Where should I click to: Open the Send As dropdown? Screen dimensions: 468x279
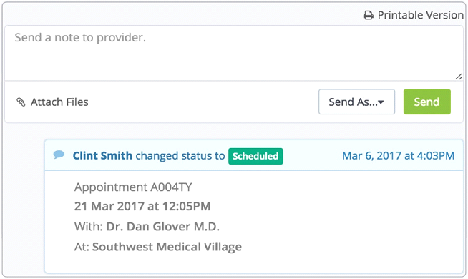pos(356,102)
